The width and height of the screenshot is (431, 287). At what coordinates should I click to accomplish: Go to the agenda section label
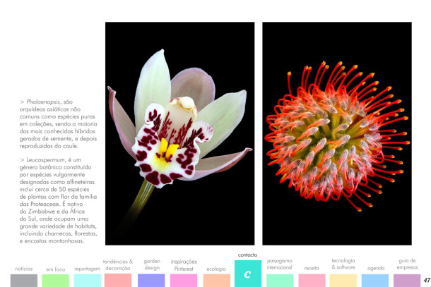click(x=375, y=269)
